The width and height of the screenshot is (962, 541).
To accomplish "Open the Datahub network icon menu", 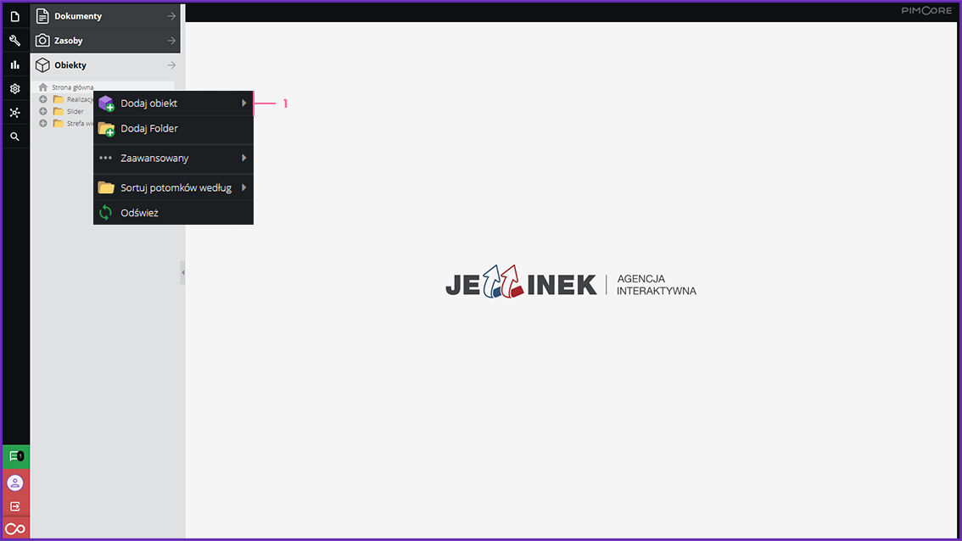I will coord(15,112).
